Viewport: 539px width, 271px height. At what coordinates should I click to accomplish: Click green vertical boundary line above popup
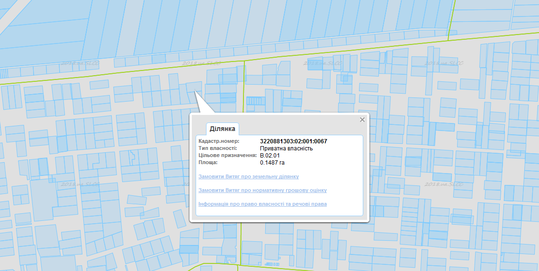(x=244, y=85)
